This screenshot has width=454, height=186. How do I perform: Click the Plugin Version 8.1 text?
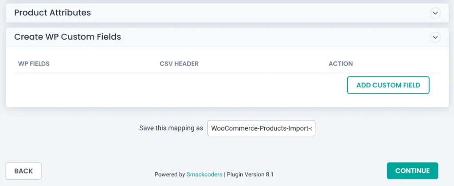click(250, 174)
